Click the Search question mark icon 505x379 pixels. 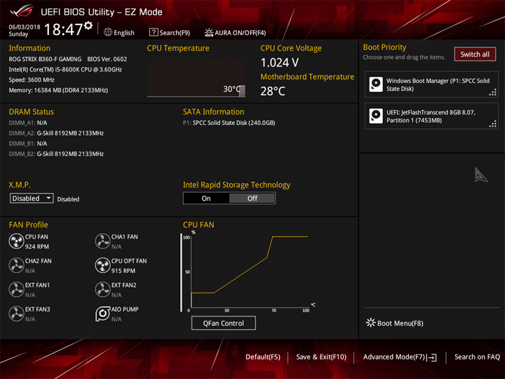click(154, 32)
